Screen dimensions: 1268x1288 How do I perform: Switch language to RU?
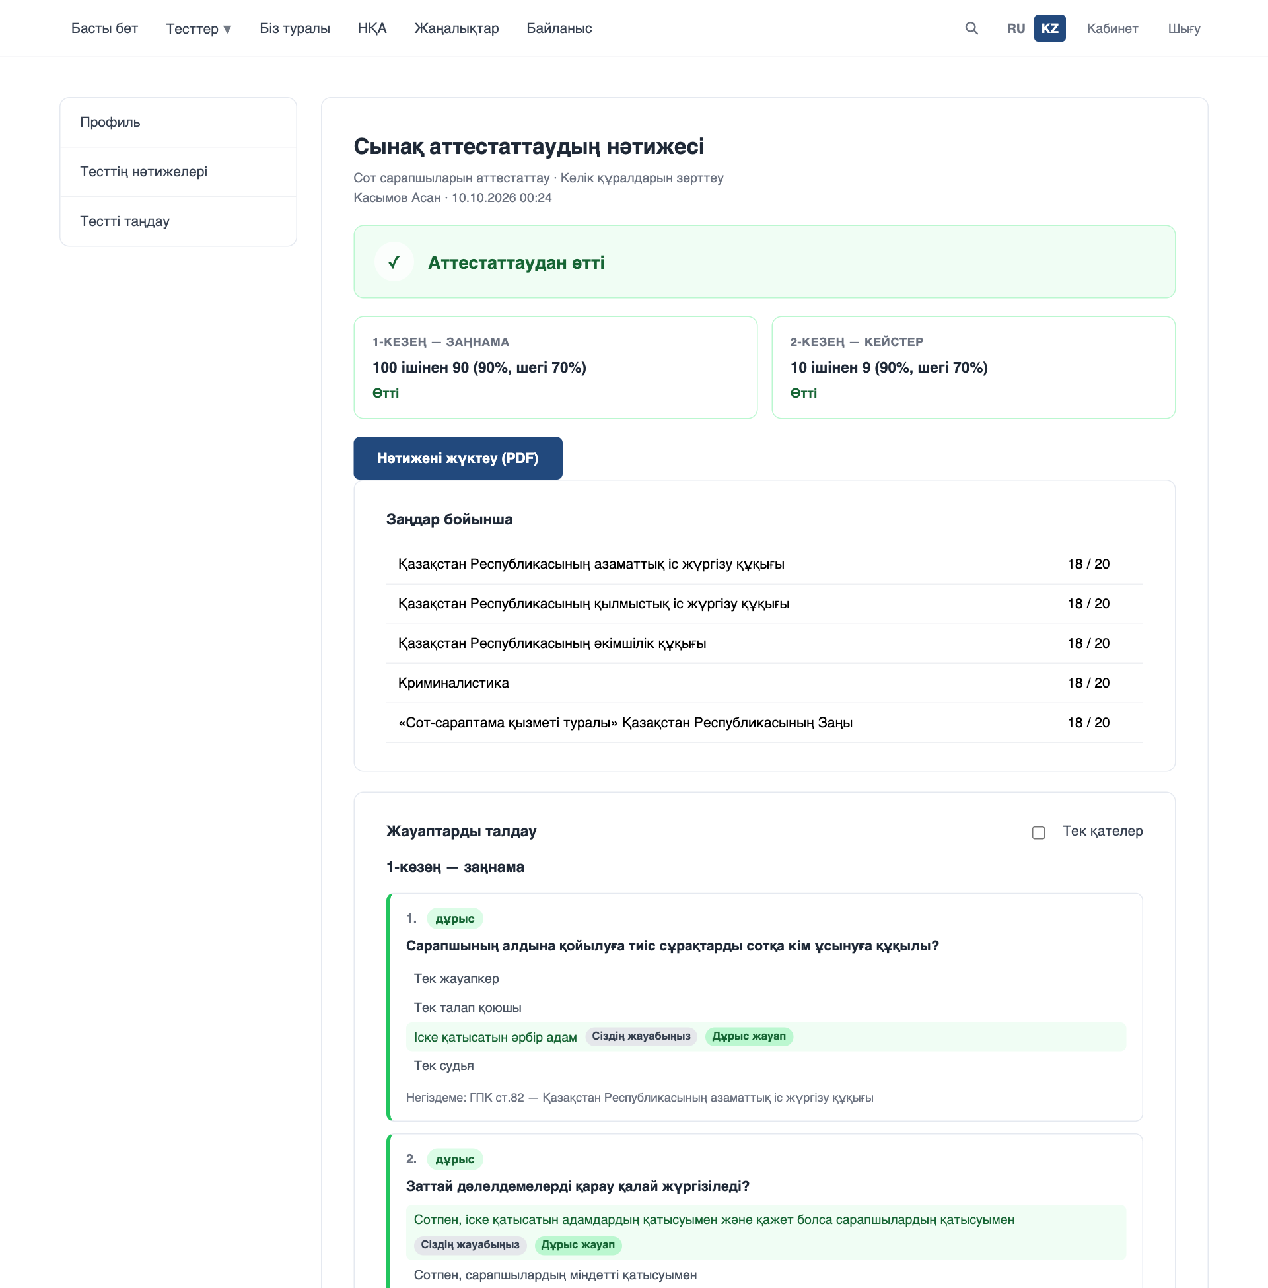1015,28
